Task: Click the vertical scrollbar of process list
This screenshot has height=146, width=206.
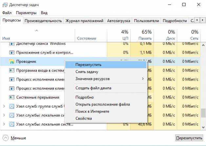Action: (x=203, y=82)
